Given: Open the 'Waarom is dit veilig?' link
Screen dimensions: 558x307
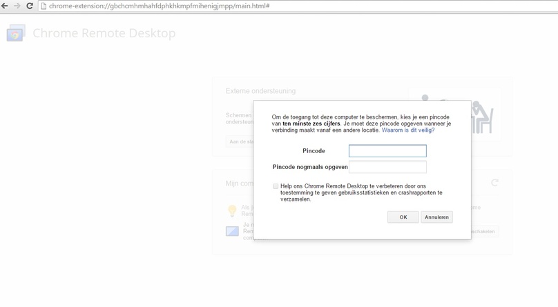Looking at the screenshot, I should click(x=408, y=130).
